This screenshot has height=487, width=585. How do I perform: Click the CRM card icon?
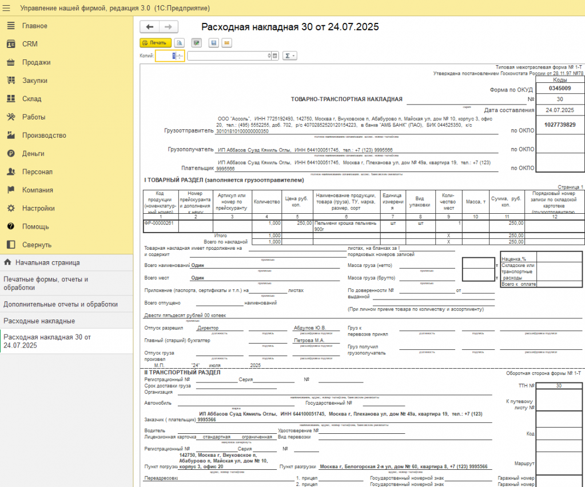tap(11, 44)
